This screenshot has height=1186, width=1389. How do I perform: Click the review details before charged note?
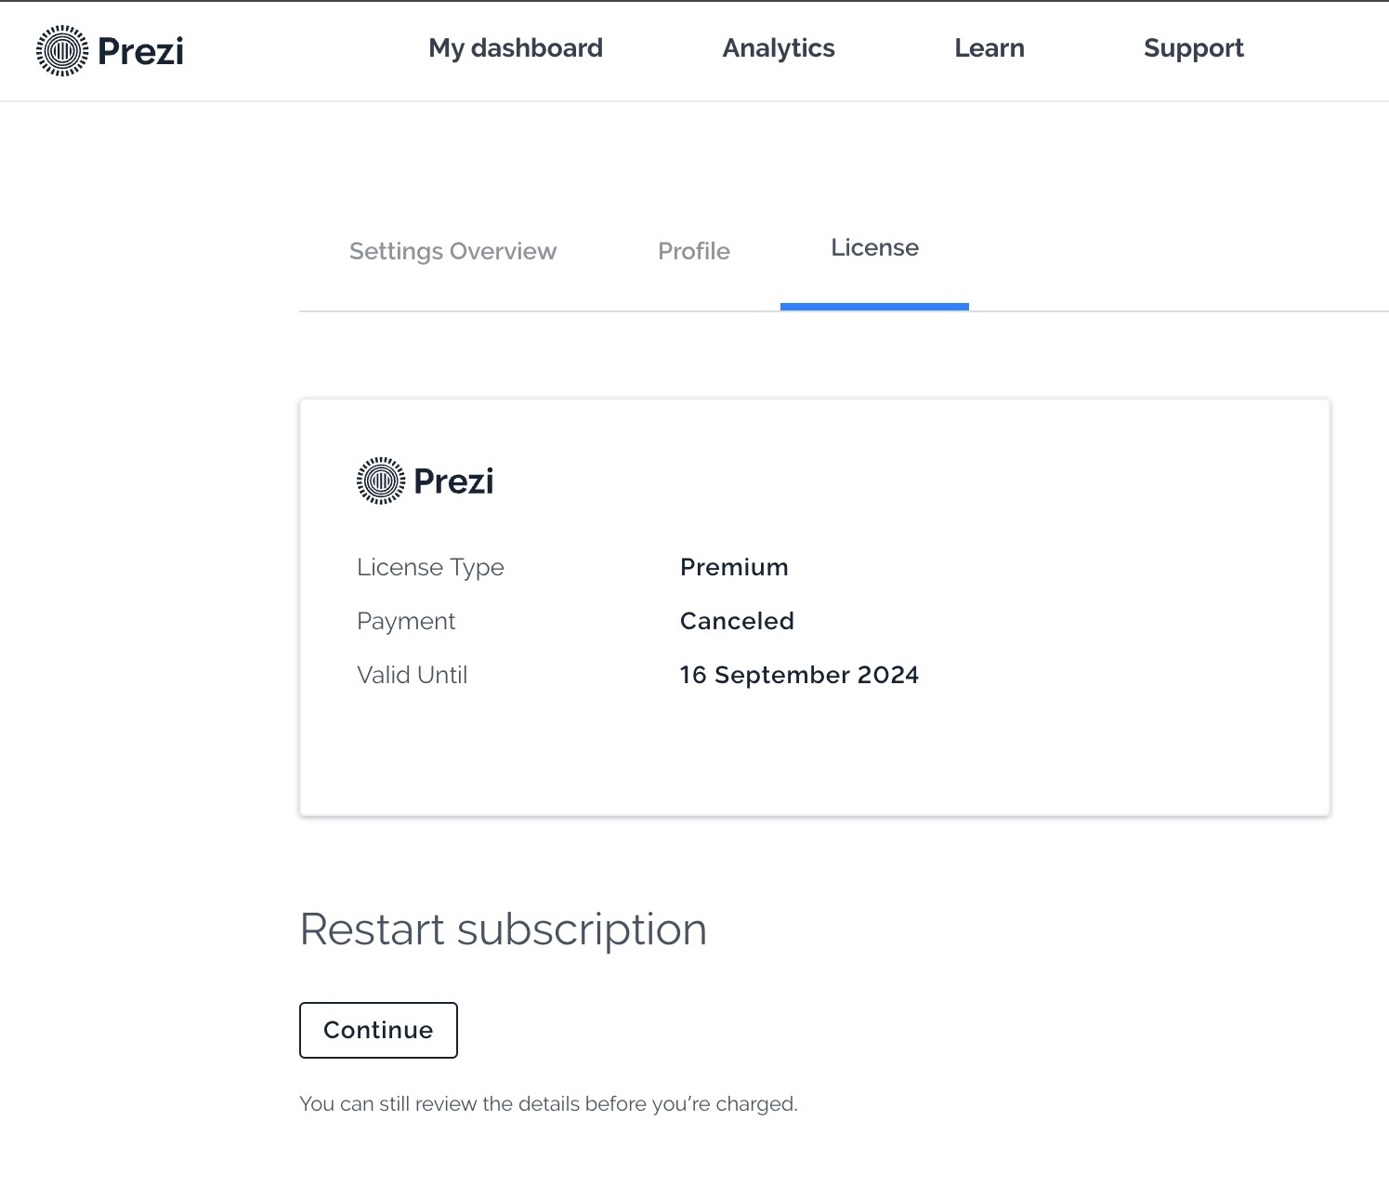click(548, 1104)
